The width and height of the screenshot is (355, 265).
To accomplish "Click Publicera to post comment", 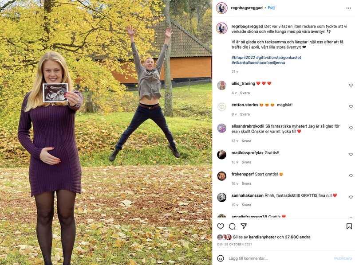I will tap(343, 258).
